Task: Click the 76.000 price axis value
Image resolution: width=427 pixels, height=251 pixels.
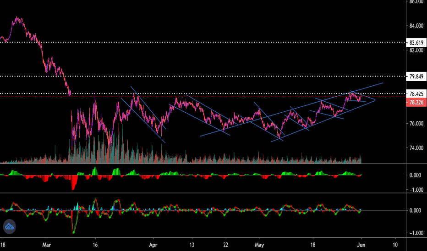Action: [416, 124]
